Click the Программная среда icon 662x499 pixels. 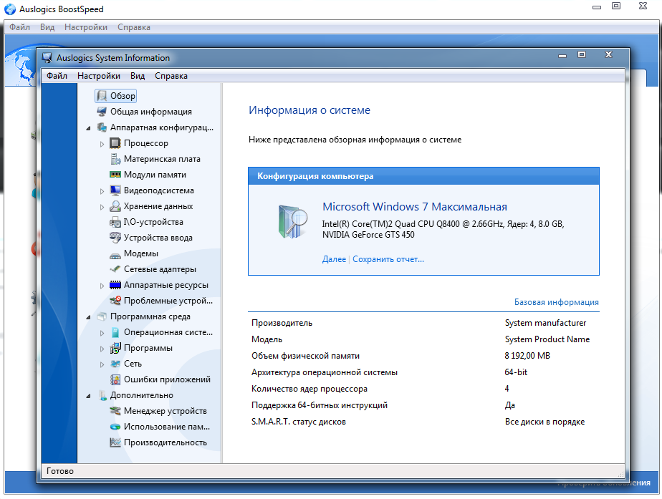pos(102,316)
